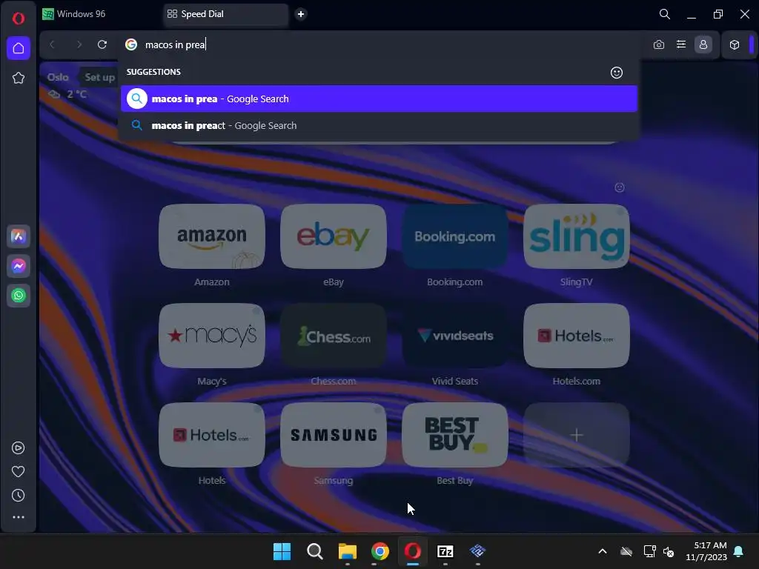The image size is (759, 569).
Task: Show hidden system tray icons chevron
Action: coord(603,551)
